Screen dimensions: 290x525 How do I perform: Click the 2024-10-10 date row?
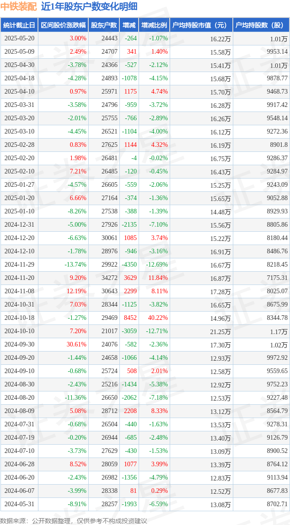[x=19, y=331]
